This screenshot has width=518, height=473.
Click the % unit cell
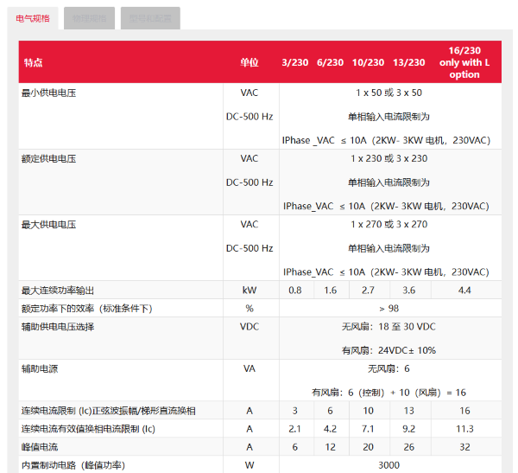tap(250, 309)
